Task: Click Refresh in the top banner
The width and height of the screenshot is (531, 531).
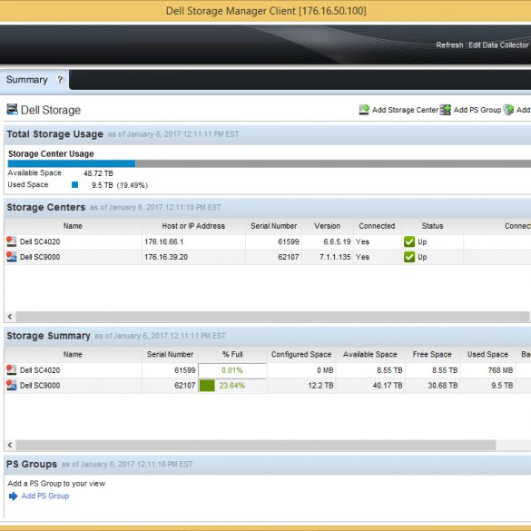Action: pos(449,45)
